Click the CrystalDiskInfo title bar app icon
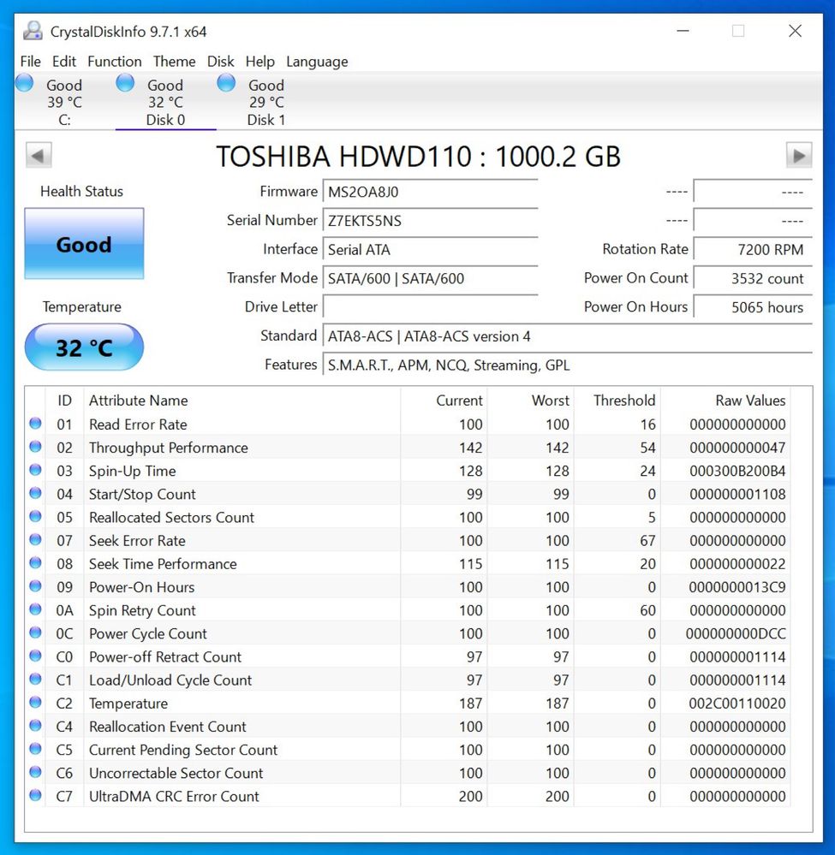 (x=33, y=31)
